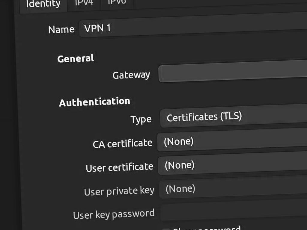The image size is (307, 230).
Task: Click the General section heading
Action: (76, 58)
